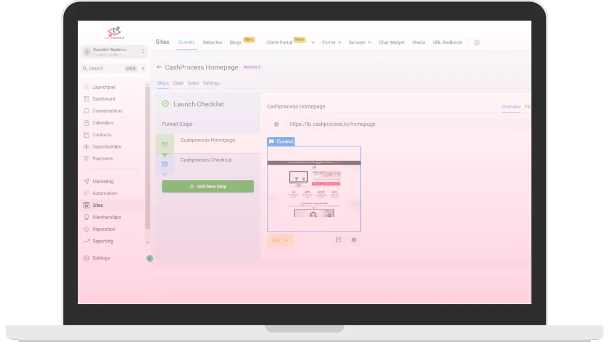
Task: Click the Opportunities text in the sidebar
Action: 107,147
